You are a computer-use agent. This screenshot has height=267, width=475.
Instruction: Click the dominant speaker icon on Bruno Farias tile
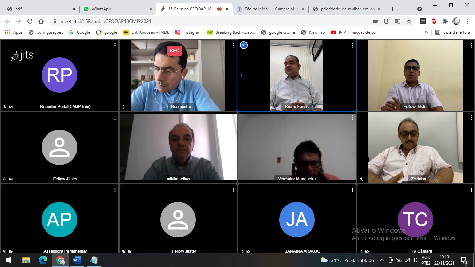pyautogui.click(x=244, y=45)
